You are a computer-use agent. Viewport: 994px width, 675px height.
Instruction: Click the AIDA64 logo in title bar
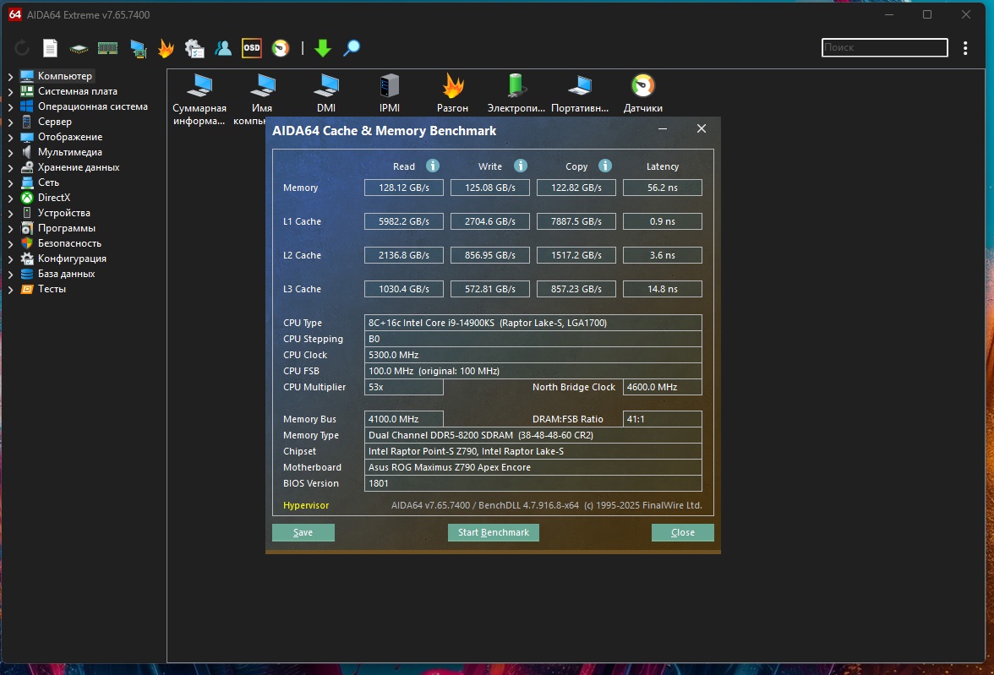(14, 14)
